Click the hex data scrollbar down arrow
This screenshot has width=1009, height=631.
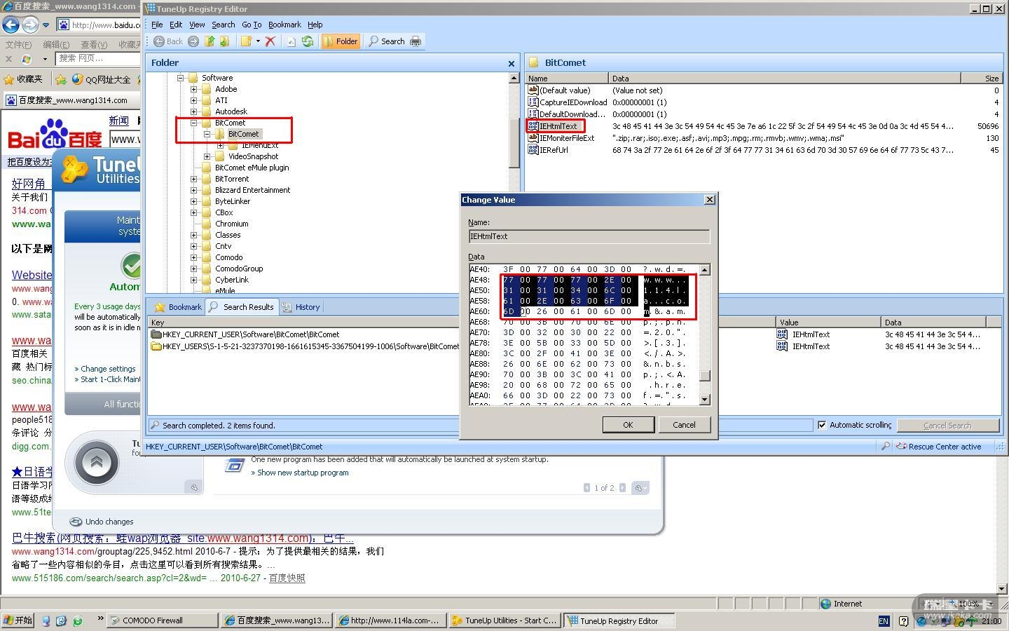(705, 400)
